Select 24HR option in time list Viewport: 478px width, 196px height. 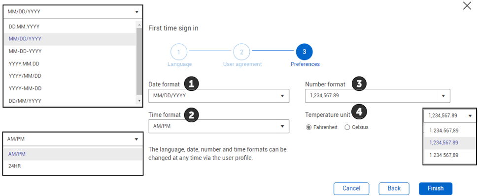pyautogui.click(x=72, y=166)
